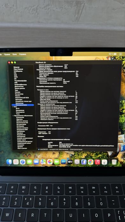Open Finder from the Dock
Viewport: 125px width, 222px height.
coord(9,162)
